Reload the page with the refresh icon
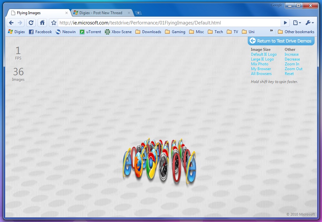 tap(31, 23)
